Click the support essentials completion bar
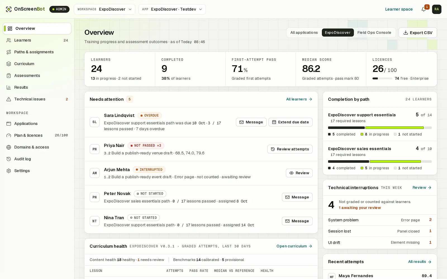The height and width of the screenshot is (279, 447). pyautogui.click(x=380, y=128)
